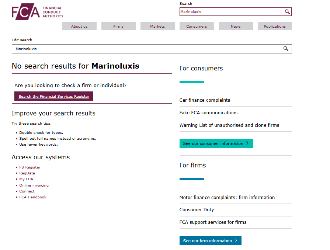Image resolution: width=330 pixels, height=250 pixels.
Task: Select the Markets navigation item
Action: pyautogui.click(x=157, y=26)
